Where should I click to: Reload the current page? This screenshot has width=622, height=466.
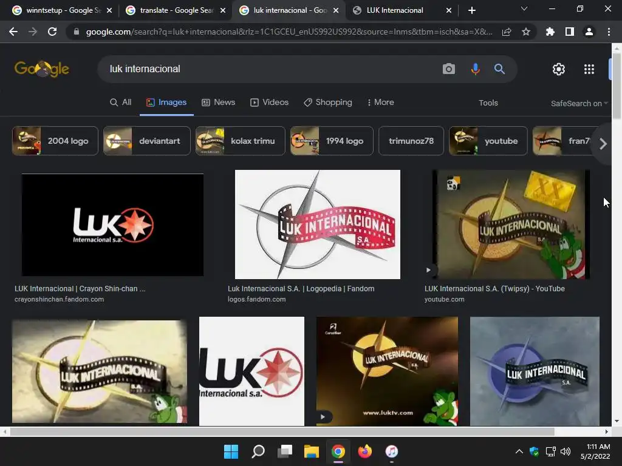52,32
